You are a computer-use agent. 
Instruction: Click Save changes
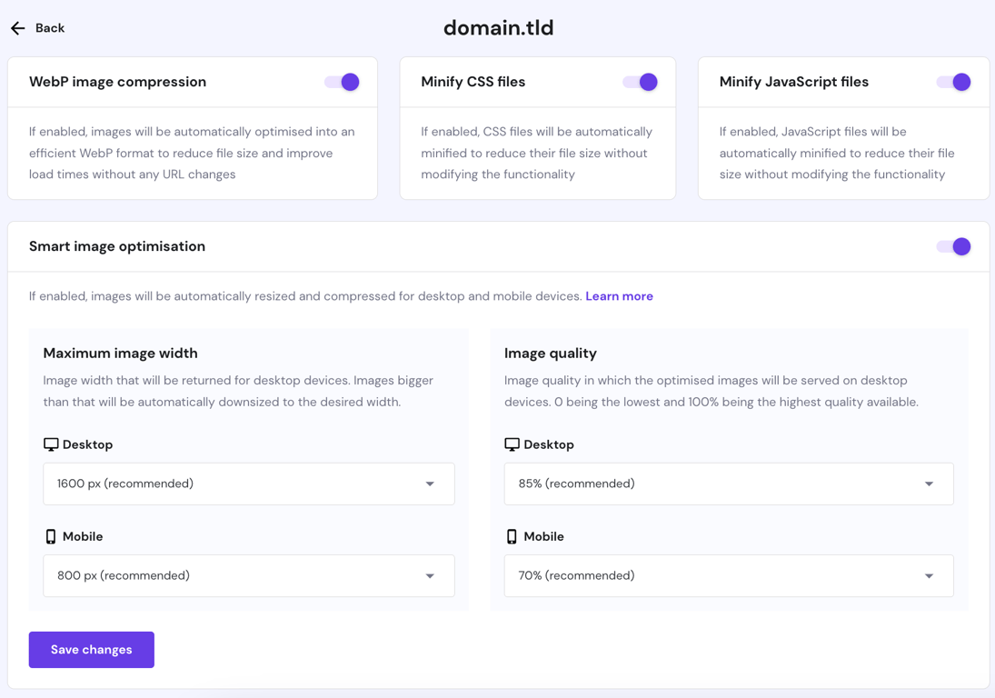click(91, 649)
